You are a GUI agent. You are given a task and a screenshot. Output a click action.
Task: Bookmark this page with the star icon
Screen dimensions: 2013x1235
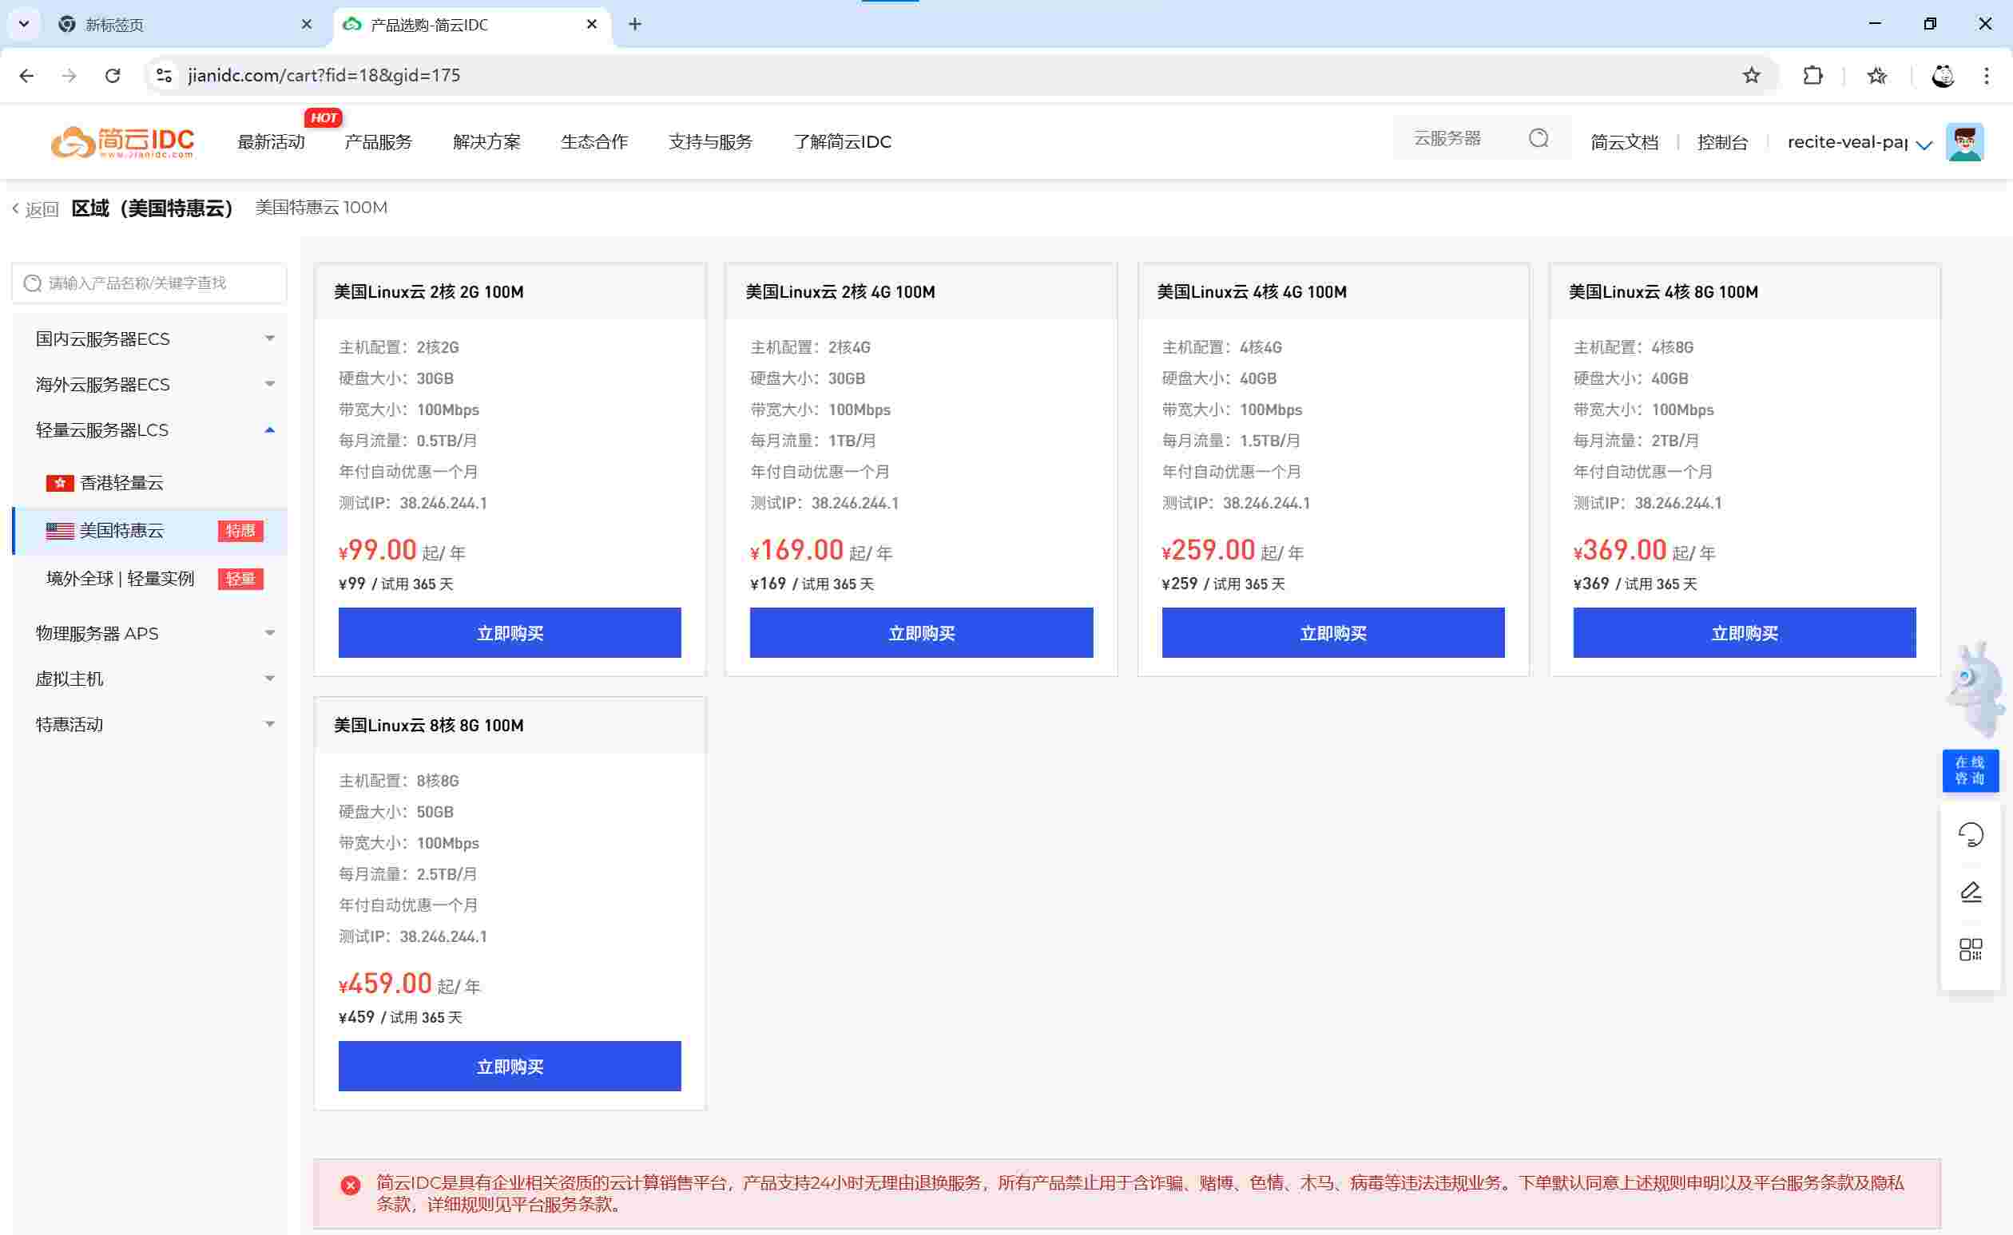(1751, 75)
